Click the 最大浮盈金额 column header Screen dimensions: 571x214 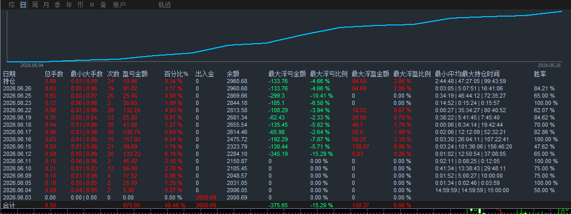pos(371,74)
